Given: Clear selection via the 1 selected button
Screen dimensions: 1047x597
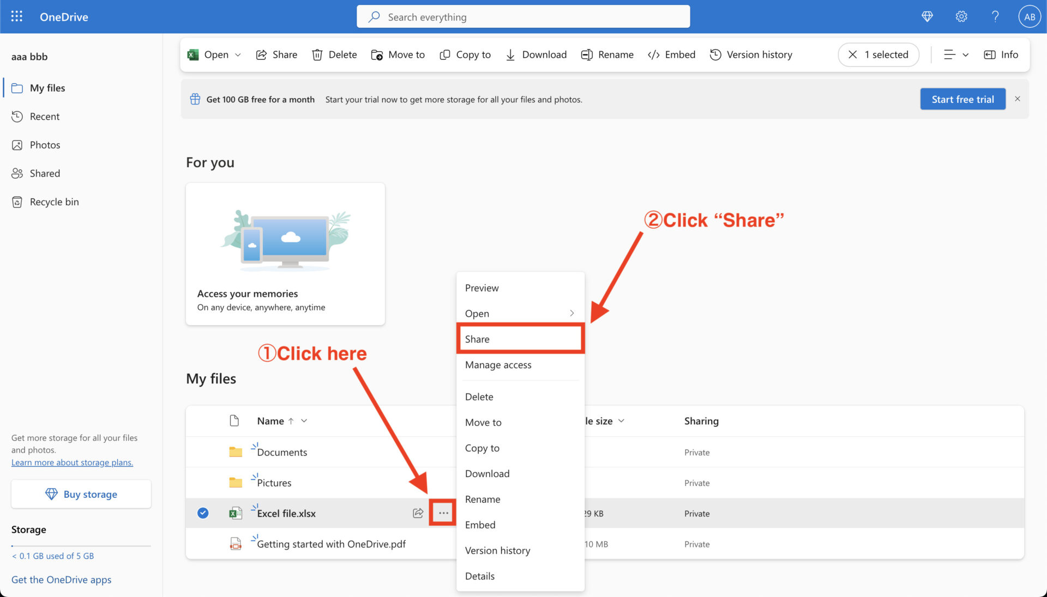Looking at the screenshot, I should (878, 54).
